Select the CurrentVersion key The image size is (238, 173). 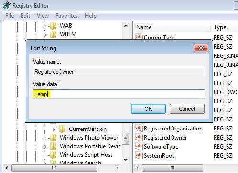pos(87,129)
